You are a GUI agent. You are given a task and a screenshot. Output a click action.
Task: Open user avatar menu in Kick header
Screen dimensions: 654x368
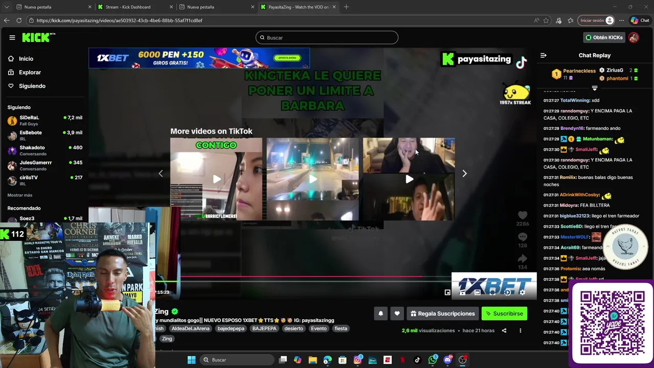pos(634,37)
